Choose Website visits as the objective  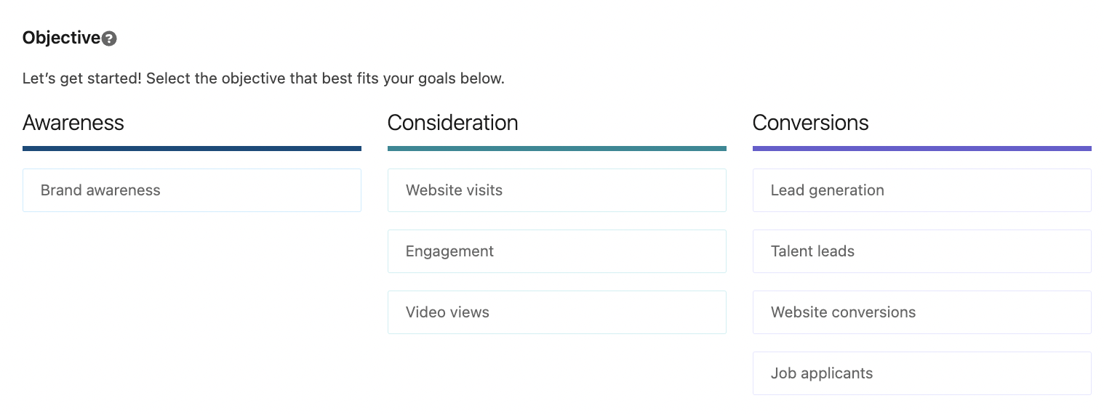[x=556, y=190]
